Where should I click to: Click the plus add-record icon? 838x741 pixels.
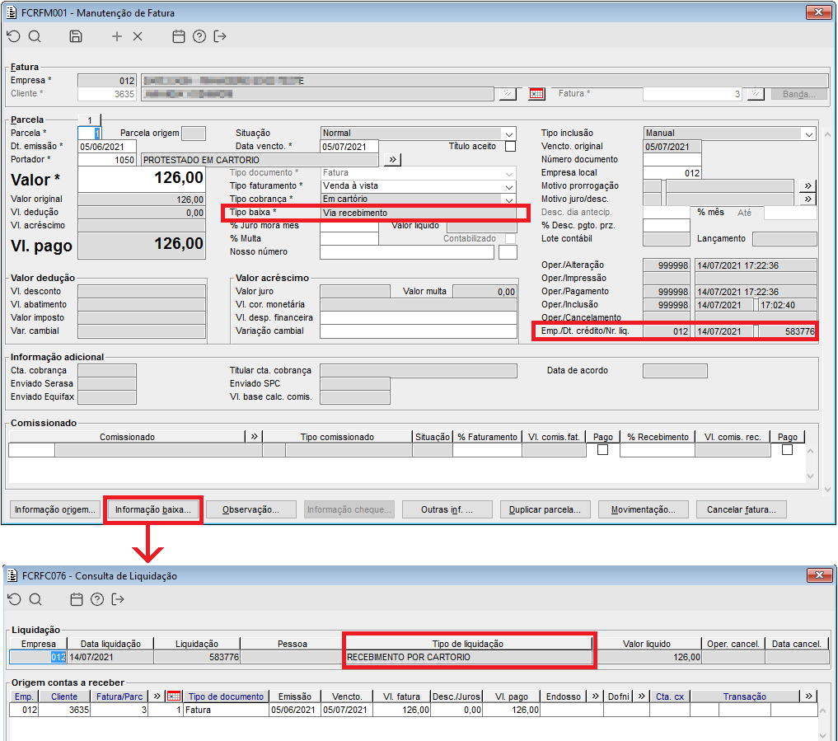pos(116,36)
